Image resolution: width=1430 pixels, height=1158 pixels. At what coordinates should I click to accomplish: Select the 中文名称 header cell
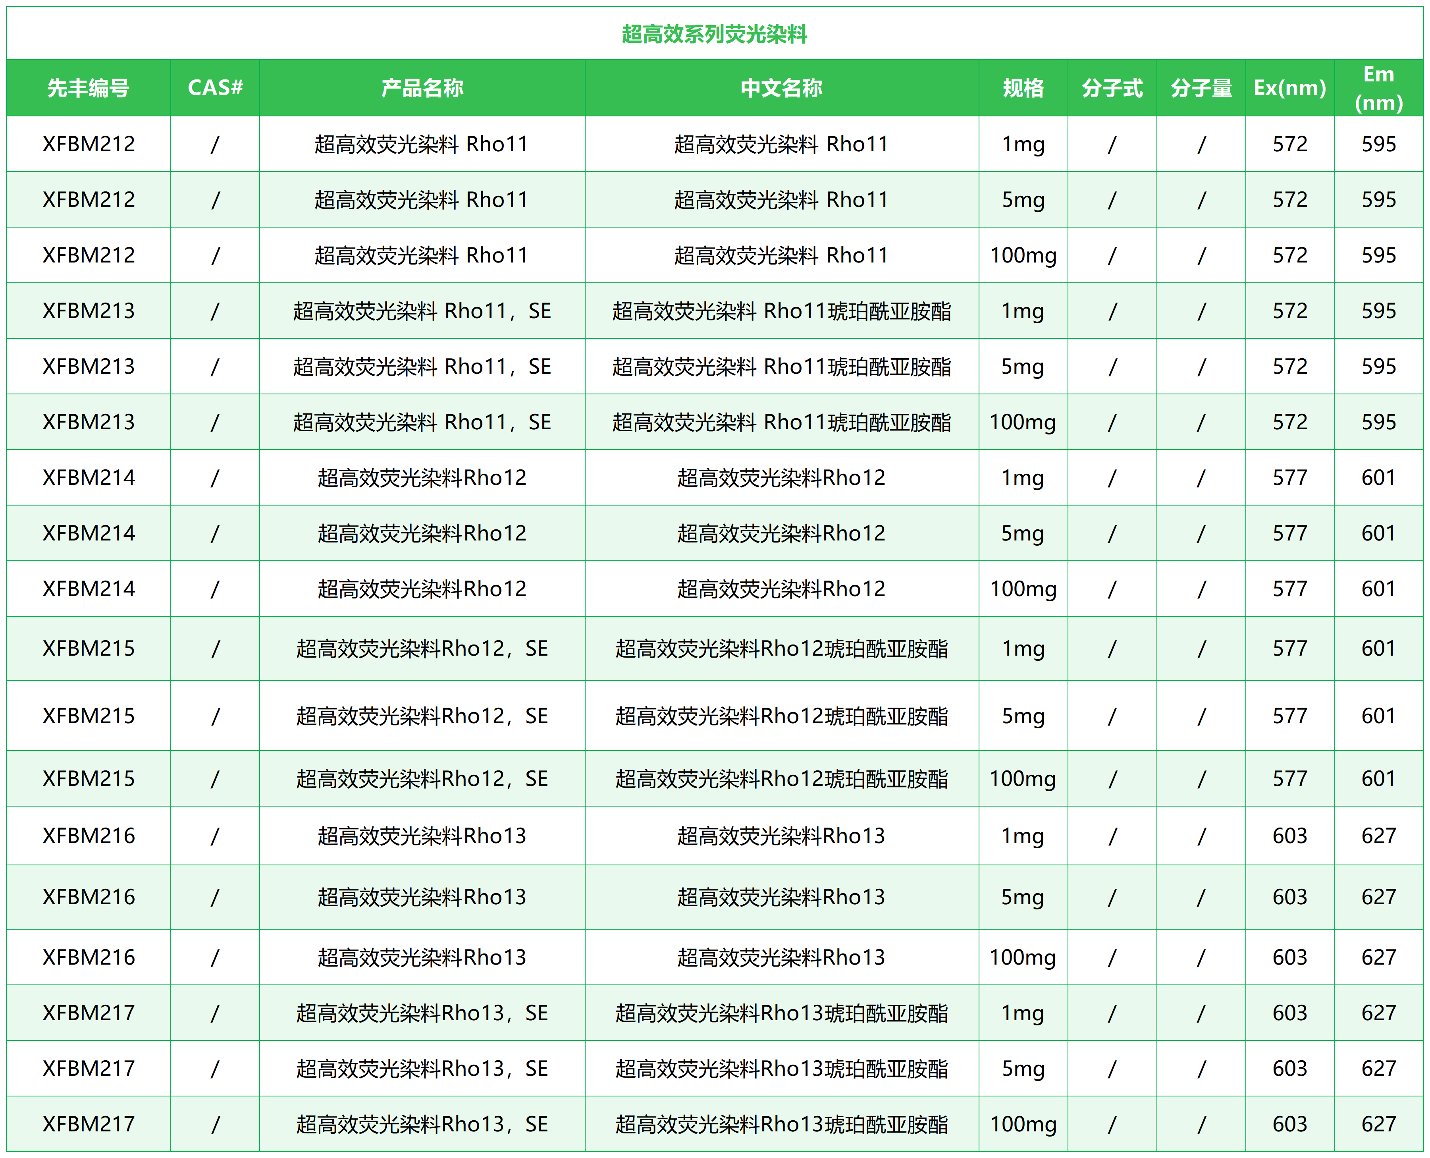pos(781,87)
